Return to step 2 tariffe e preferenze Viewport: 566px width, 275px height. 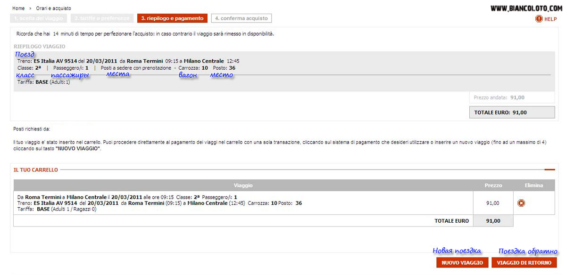100,18
